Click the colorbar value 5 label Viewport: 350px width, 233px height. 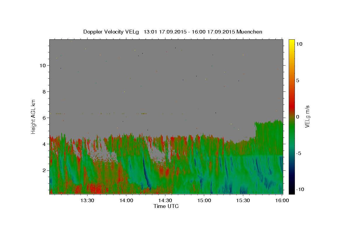point(297,80)
